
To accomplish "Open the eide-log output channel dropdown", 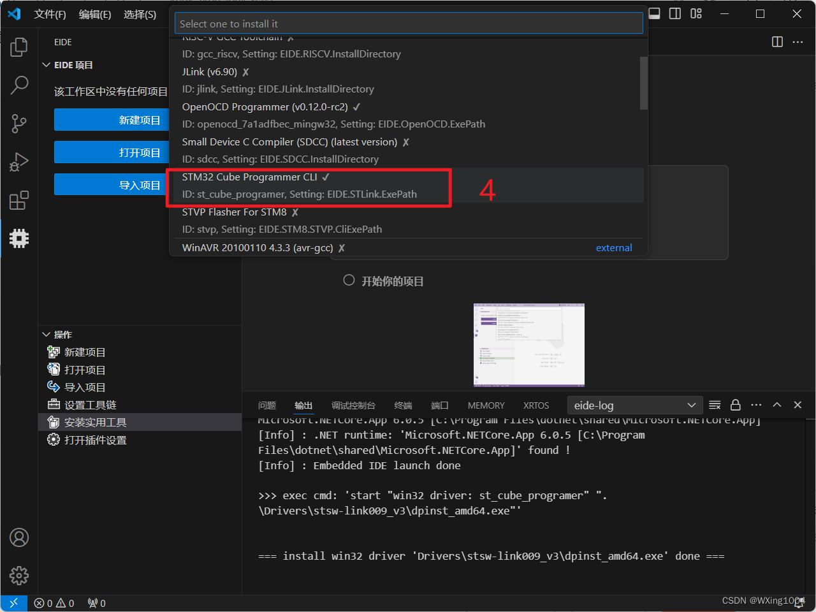I will click(634, 405).
